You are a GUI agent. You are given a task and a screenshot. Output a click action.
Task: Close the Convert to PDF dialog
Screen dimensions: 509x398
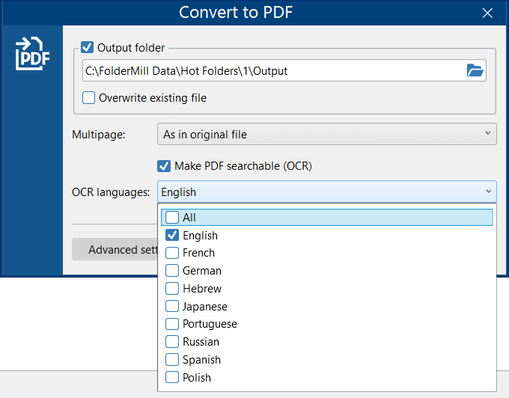coord(487,13)
